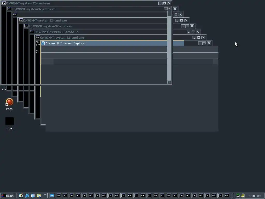Image resolution: width=265 pixels, height=199 pixels.
Task: Open system icon of cmd window showing C: prompt
Action: [x=38, y=37]
